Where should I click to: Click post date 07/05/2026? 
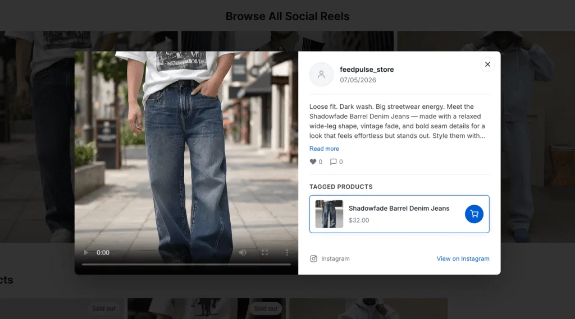pyautogui.click(x=358, y=80)
